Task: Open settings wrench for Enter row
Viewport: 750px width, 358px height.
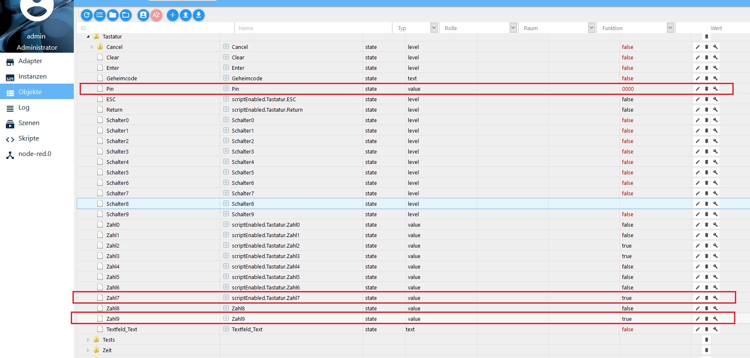Action: [x=715, y=68]
